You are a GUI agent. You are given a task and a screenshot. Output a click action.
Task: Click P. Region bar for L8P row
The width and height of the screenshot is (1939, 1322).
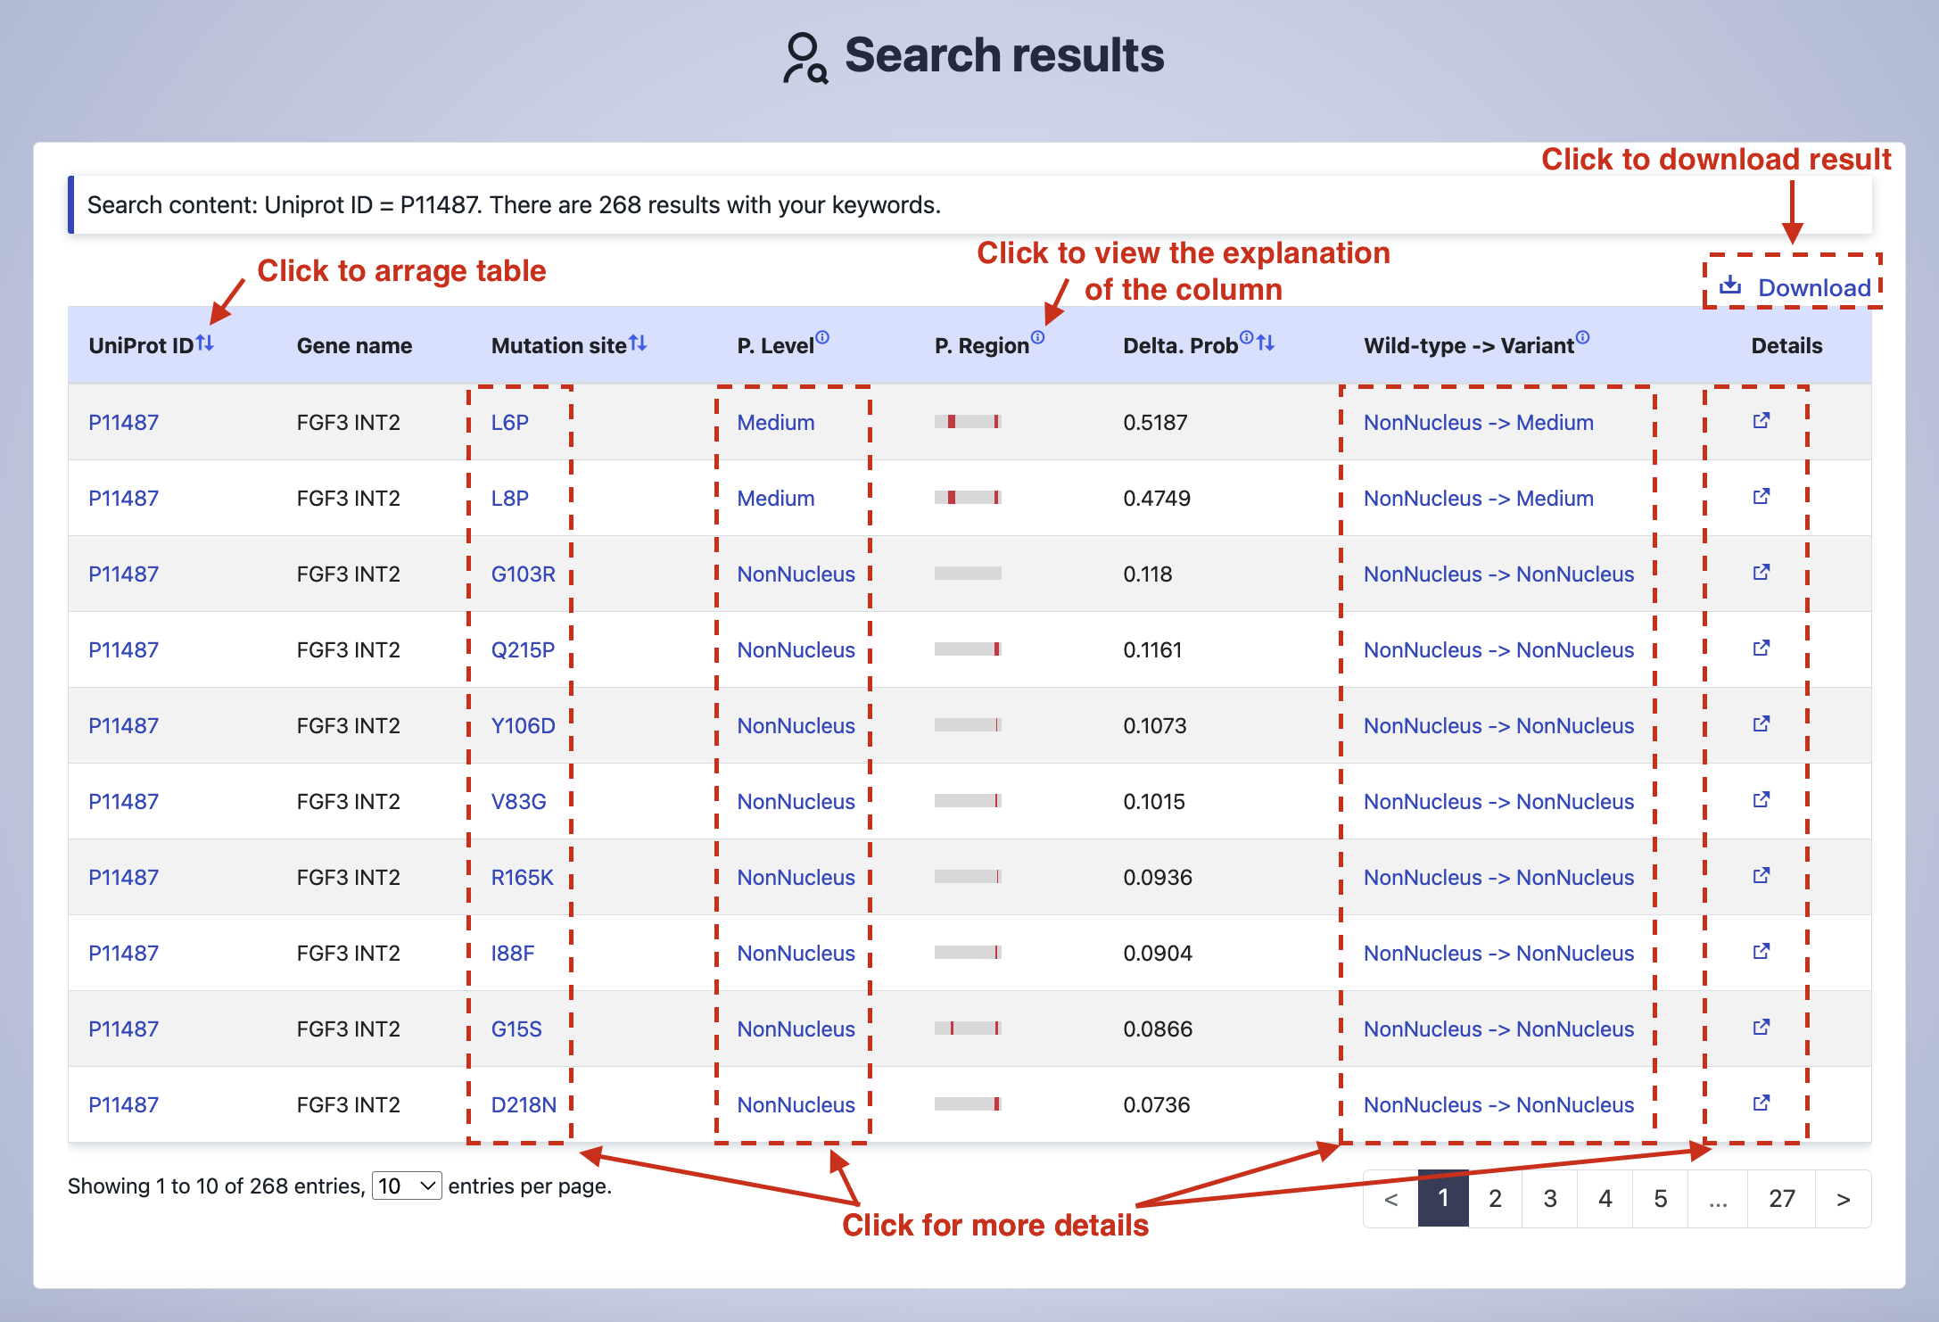click(968, 498)
